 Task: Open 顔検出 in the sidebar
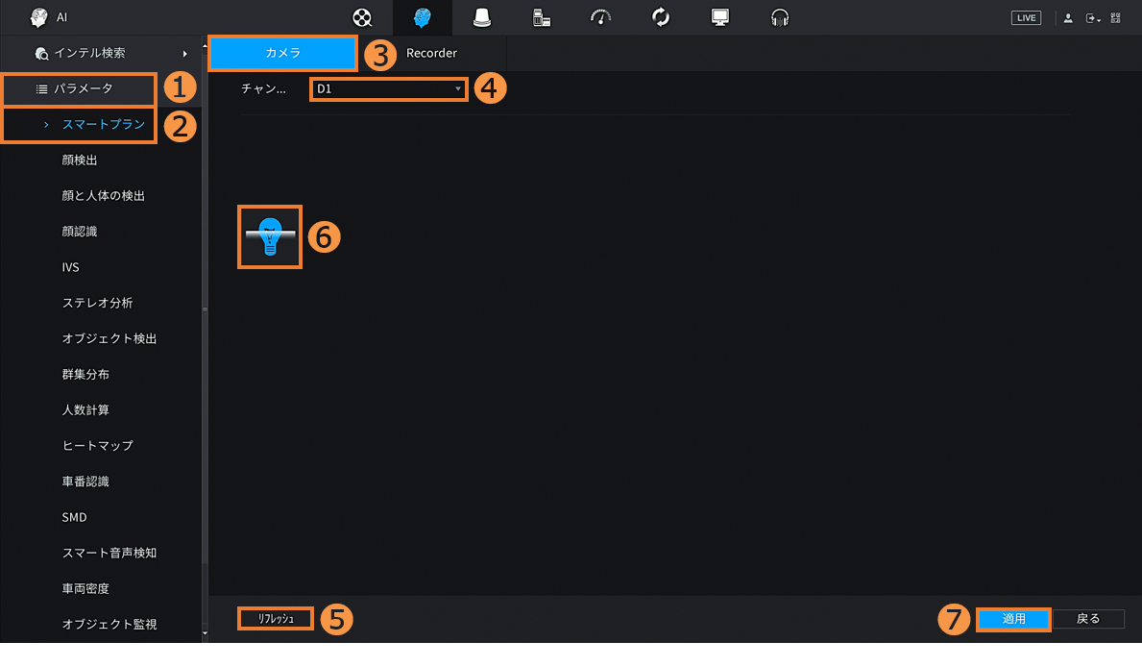click(80, 160)
